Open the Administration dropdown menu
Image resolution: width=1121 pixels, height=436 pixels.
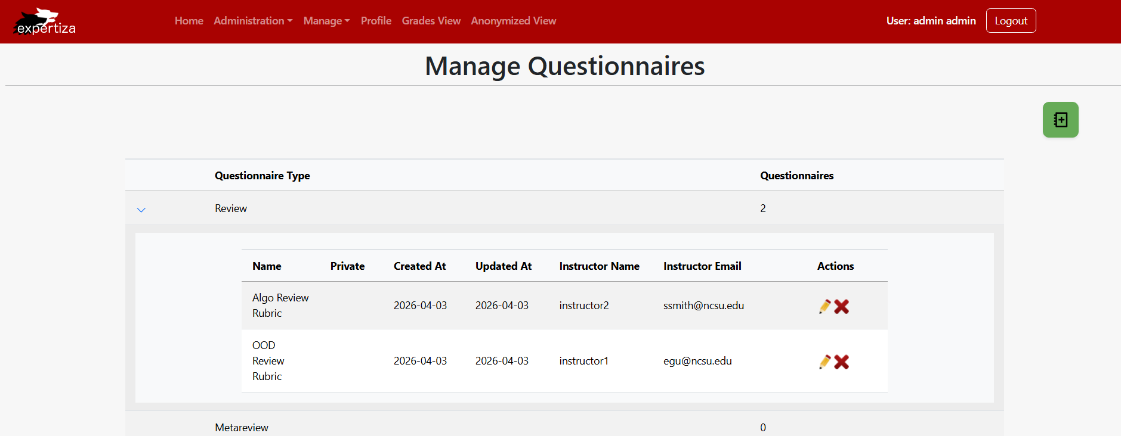(x=253, y=21)
